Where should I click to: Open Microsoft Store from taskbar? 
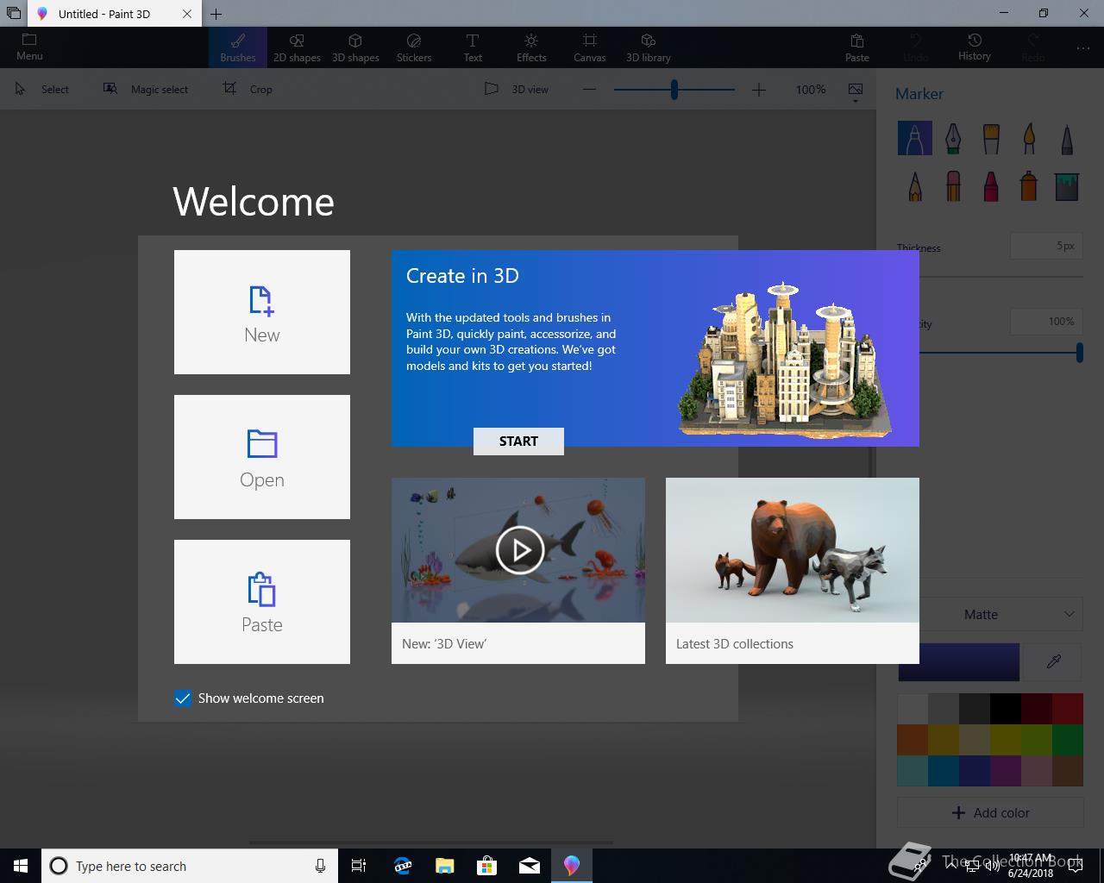487,866
